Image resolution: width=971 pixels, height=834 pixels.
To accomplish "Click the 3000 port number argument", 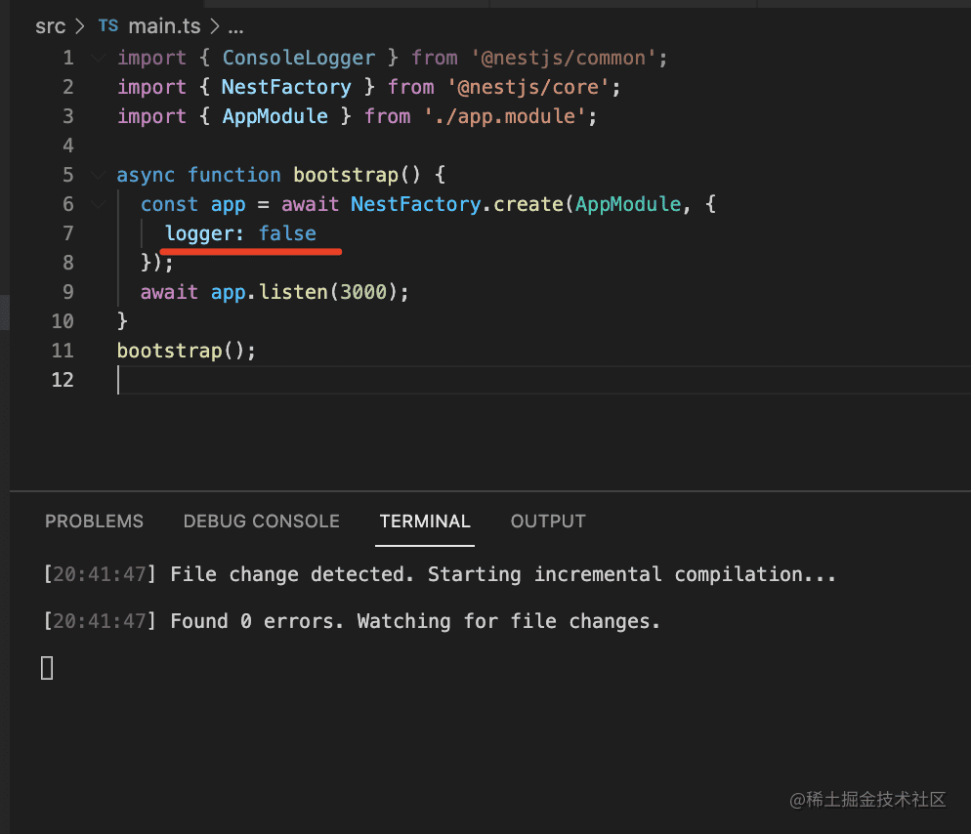I will (x=363, y=292).
